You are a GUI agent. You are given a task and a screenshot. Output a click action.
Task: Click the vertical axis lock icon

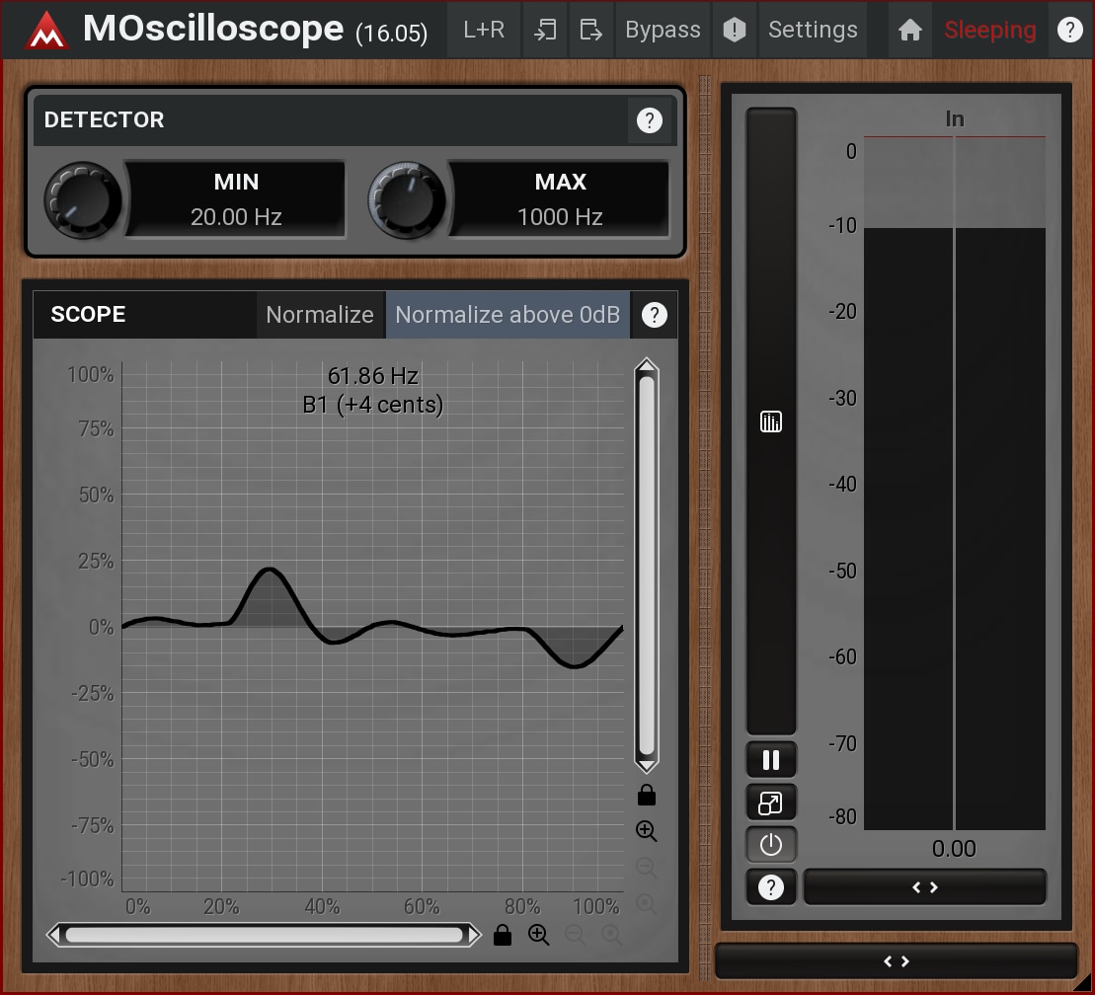pos(647,795)
